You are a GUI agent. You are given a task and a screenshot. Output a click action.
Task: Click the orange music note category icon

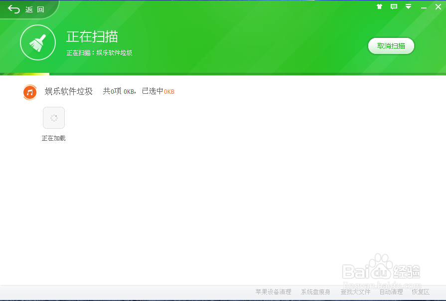pyautogui.click(x=30, y=92)
